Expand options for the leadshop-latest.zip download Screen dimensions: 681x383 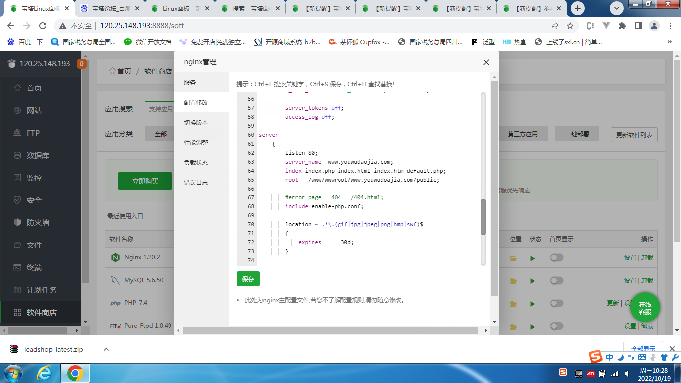(106, 350)
